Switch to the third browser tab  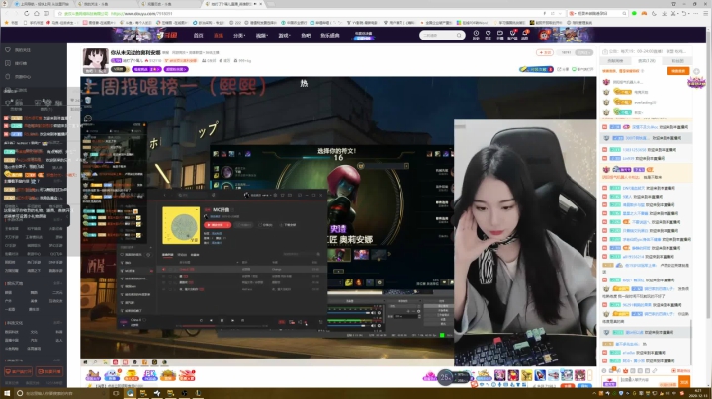168,4
